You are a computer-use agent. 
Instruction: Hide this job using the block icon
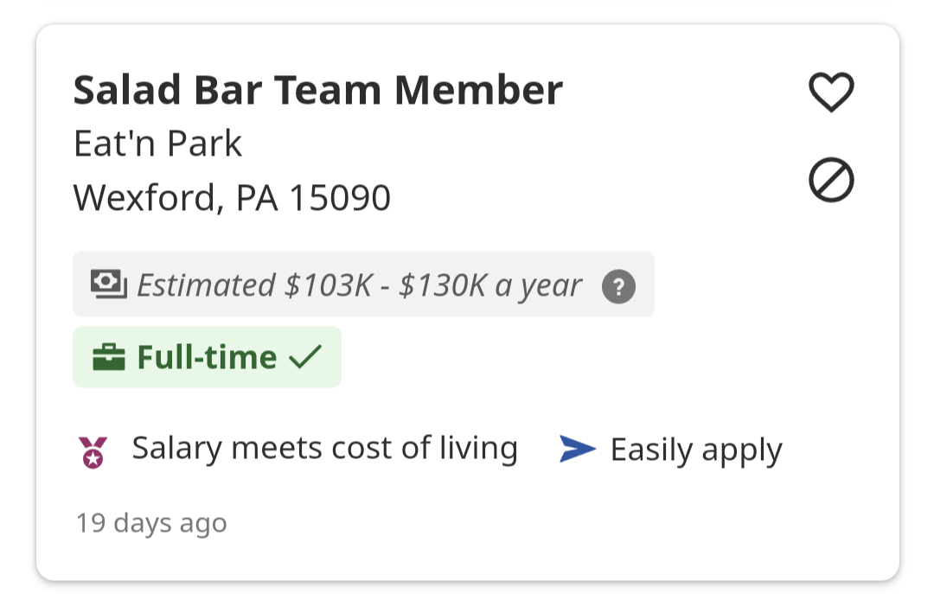click(831, 181)
